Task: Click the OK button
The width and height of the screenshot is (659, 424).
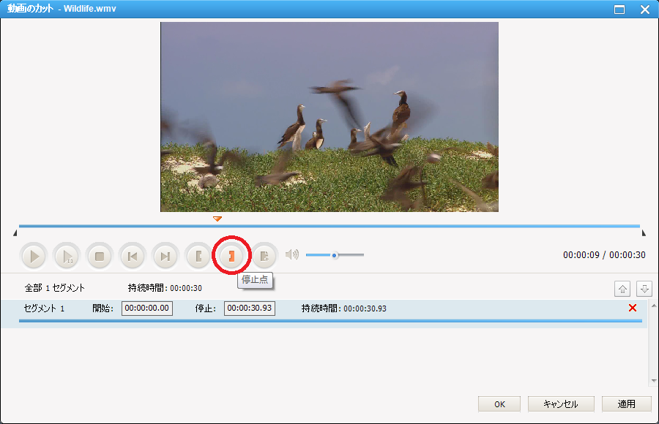Action: (499, 404)
